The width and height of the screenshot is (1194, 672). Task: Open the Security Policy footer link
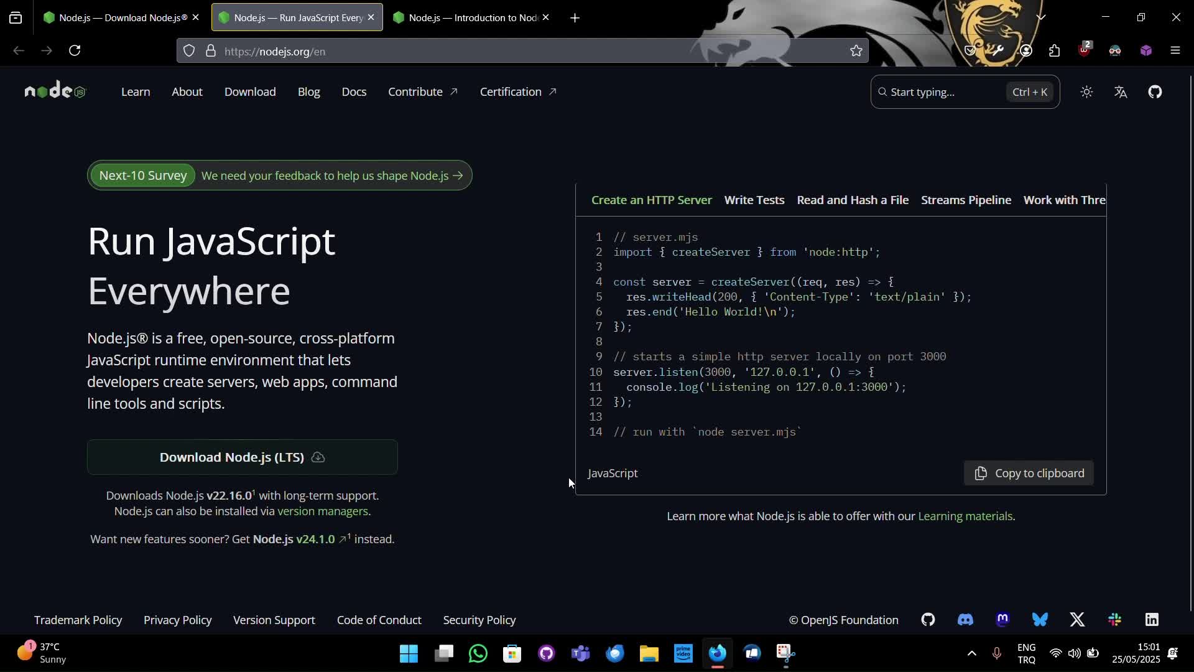pos(479,620)
